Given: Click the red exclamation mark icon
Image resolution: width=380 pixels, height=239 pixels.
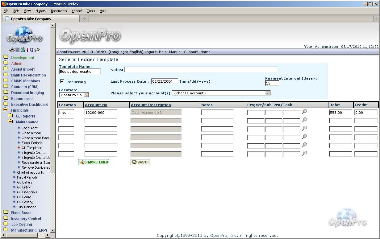Looking at the screenshot, I should pyautogui.click(x=27, y=50).
